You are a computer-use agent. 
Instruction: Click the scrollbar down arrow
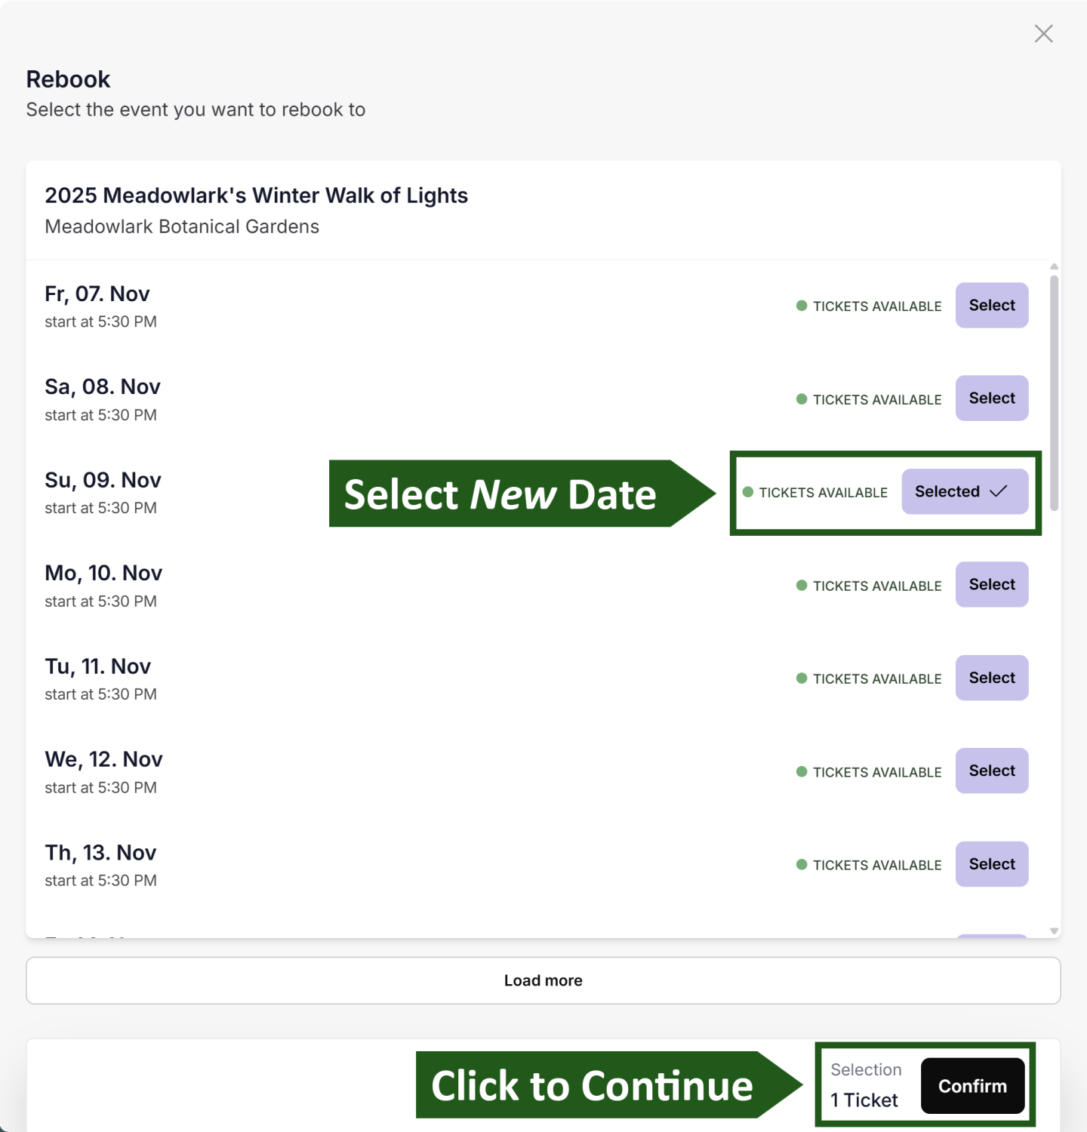click(1054, 930)
